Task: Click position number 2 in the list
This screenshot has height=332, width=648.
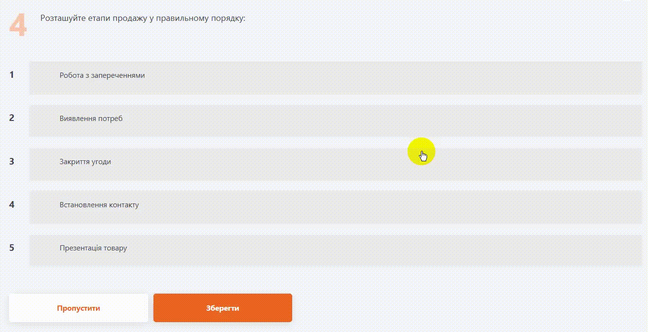Action: point(12,118)
